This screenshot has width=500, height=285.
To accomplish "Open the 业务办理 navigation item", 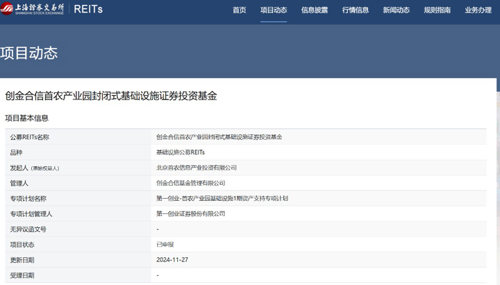I will (478, 10).
